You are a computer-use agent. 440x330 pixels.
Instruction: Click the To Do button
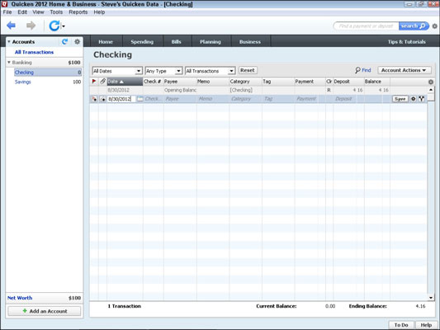(x=401, y=325)
